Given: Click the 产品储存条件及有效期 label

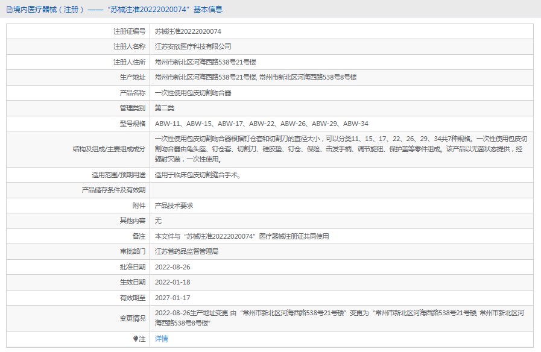Looking at the screenshot, I should point(113,190).
